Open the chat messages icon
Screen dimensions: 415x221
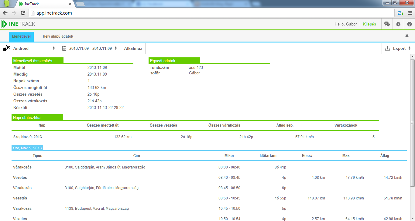[x=387, y=24]
